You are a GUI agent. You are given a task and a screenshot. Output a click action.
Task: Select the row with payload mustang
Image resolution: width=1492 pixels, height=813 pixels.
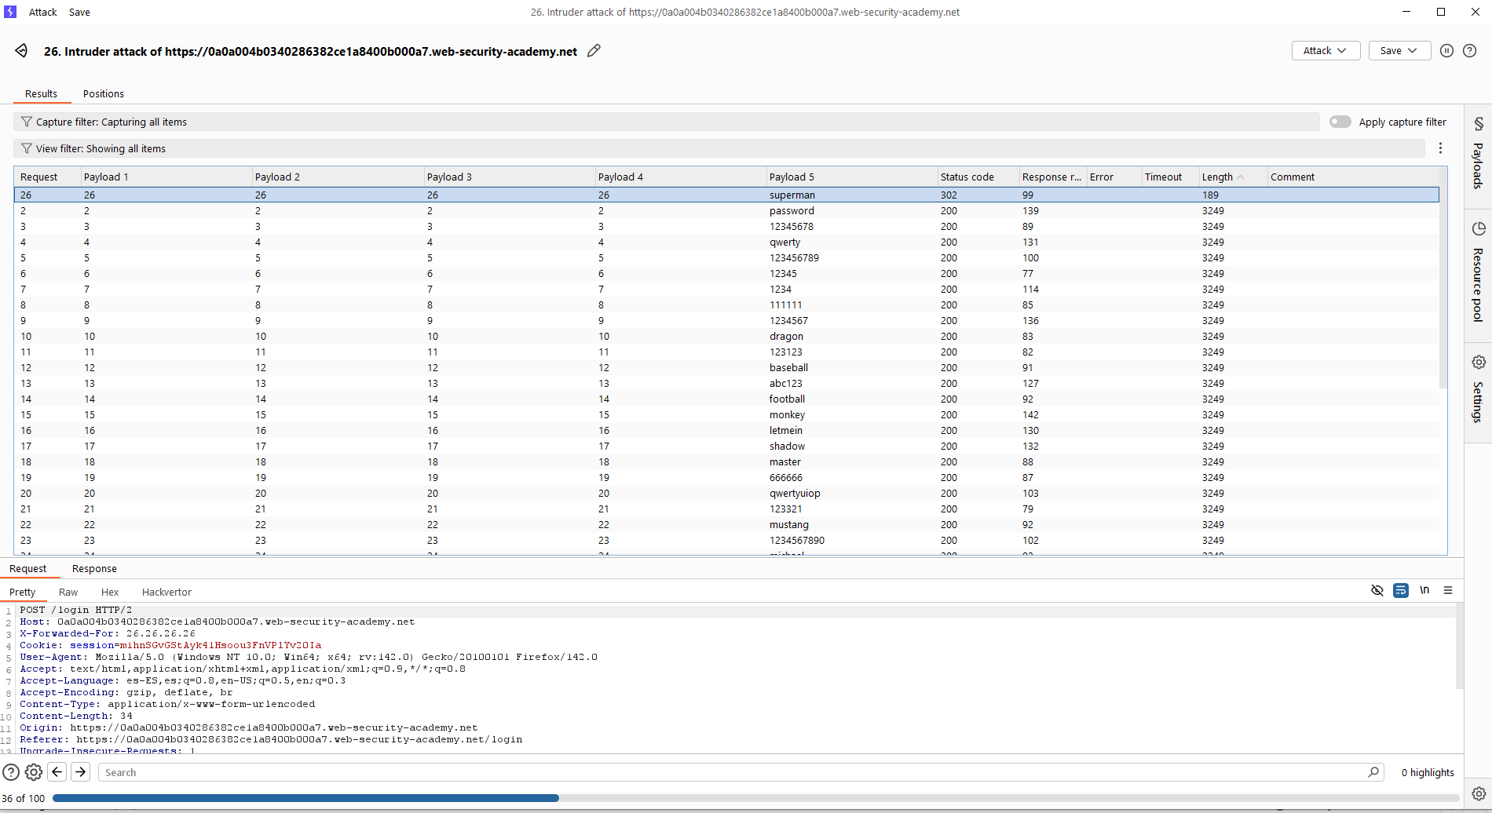[726, 524]
